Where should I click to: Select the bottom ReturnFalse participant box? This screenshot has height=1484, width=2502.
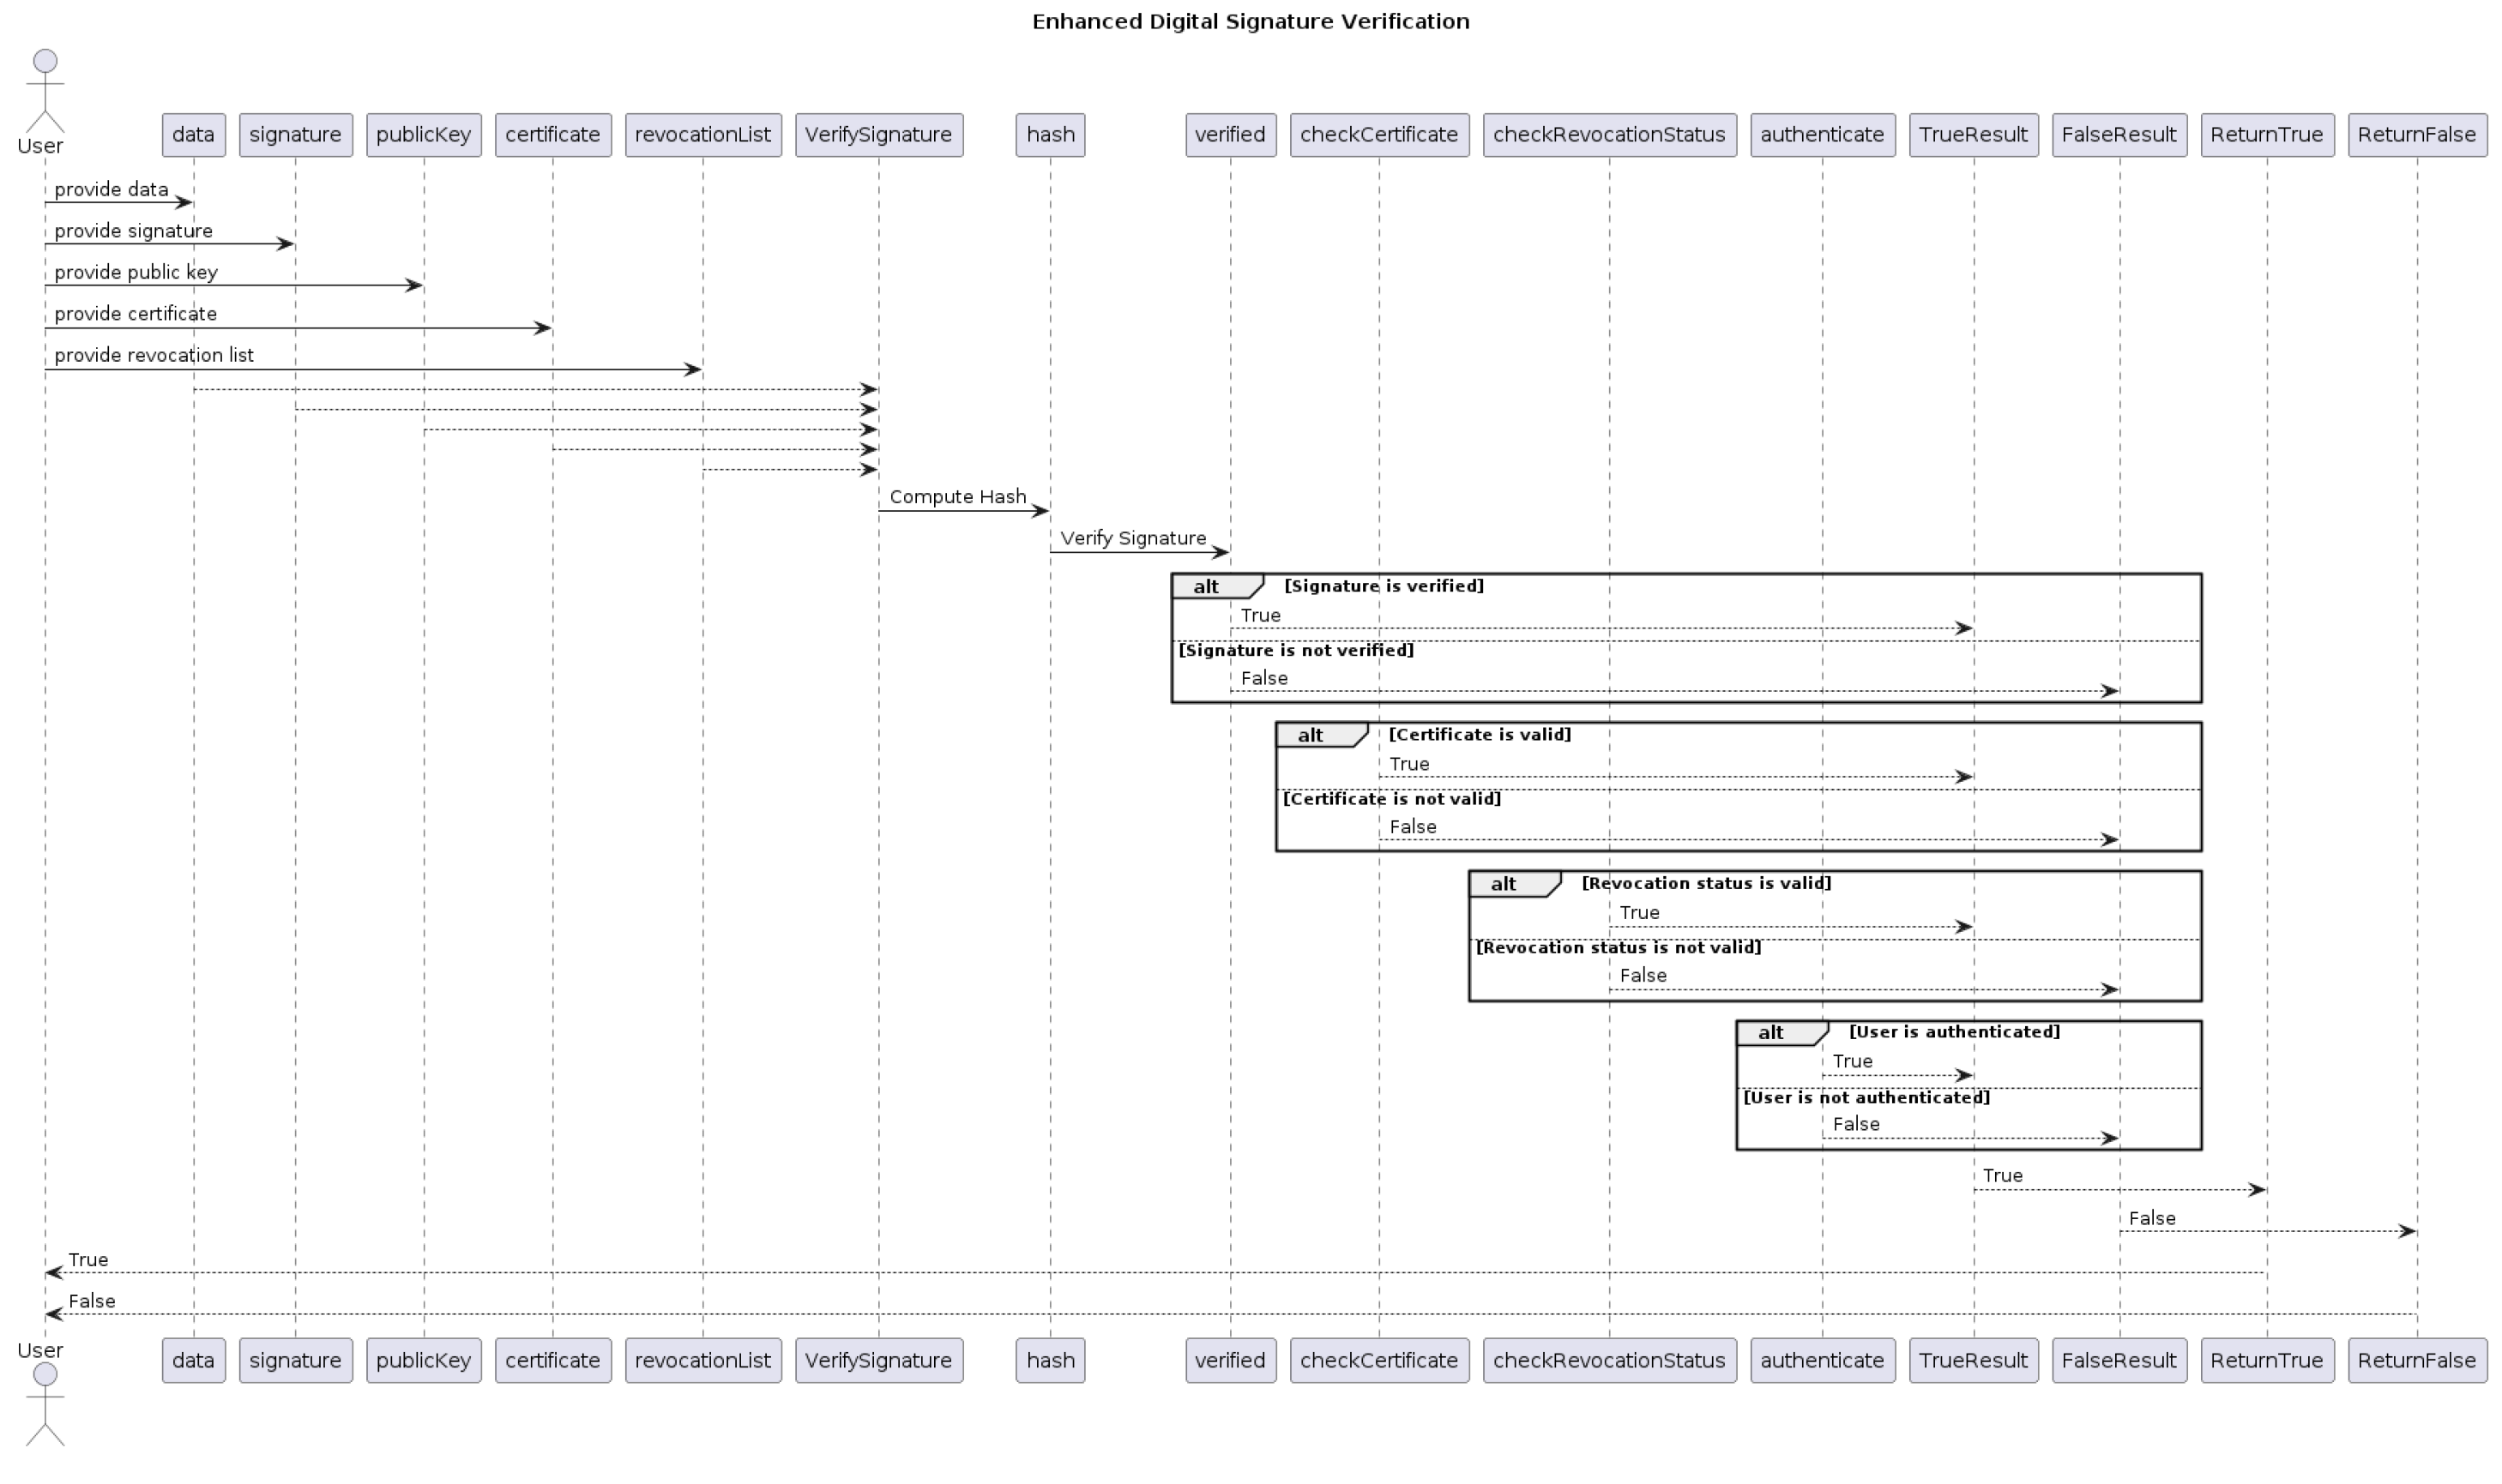pos(2416,1360)
